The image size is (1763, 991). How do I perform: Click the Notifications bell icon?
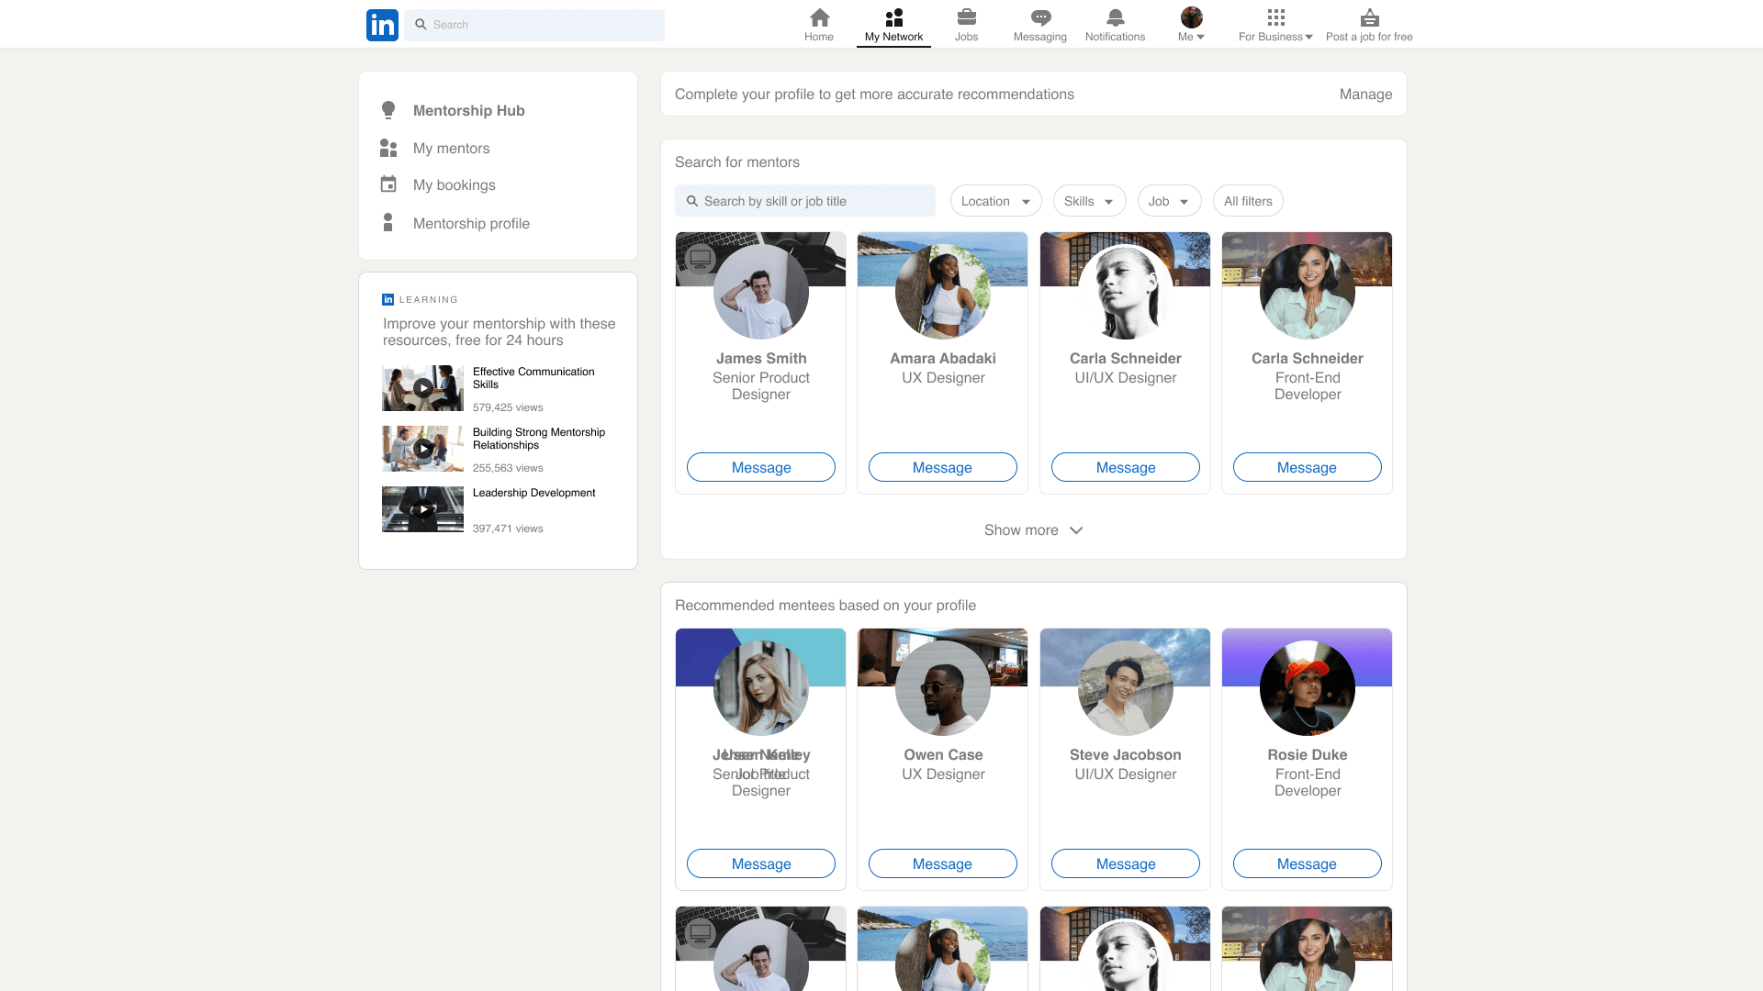pyautogui.click(x=1115, y=17)
